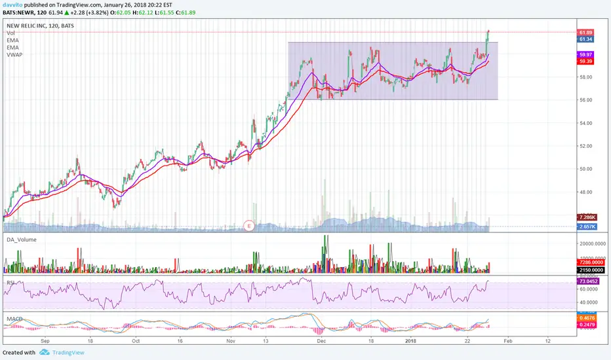Screen dimensions: 611x360
Task: Click the DA_Volume pane label
Action: pyautogui.click(x=22, y=240)
